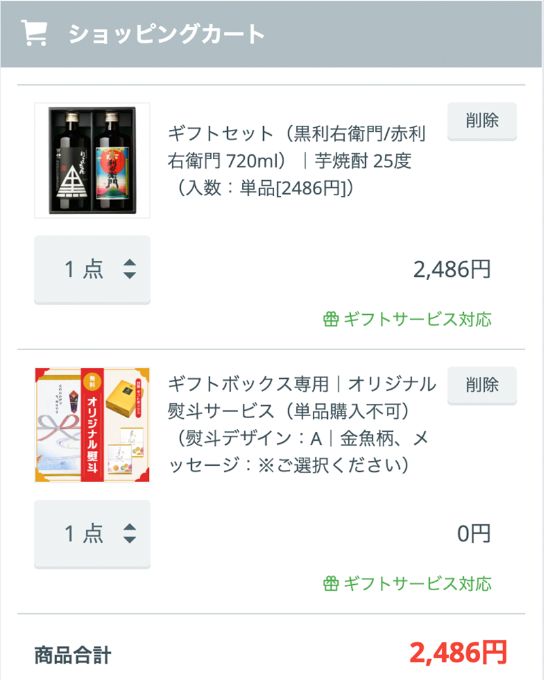Delete the original noshi service item

point(482,386)
